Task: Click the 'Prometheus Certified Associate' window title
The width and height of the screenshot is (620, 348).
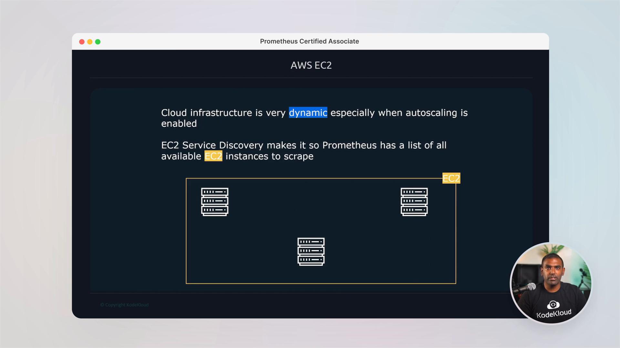Action: (x=309, y=41)
